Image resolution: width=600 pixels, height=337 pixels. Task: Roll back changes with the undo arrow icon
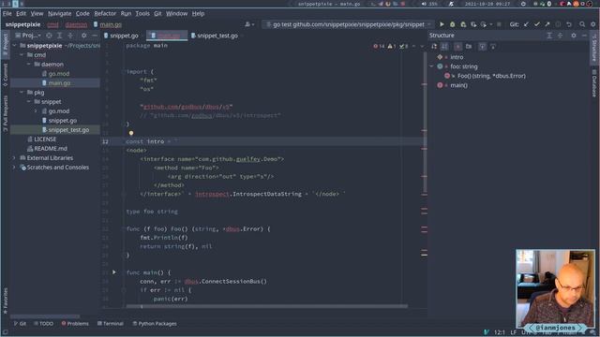569,24
